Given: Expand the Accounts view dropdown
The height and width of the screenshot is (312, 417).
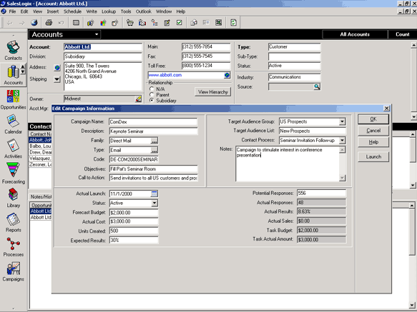Looking at the screenshot, I should coord(97,34).
